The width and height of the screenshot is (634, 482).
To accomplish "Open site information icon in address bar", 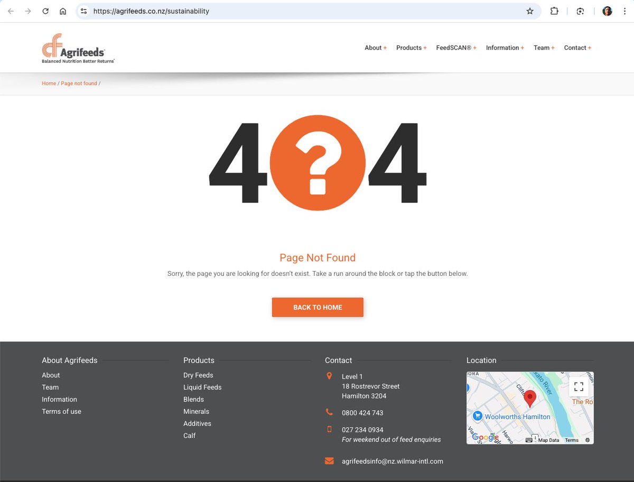I will [83, 11].
